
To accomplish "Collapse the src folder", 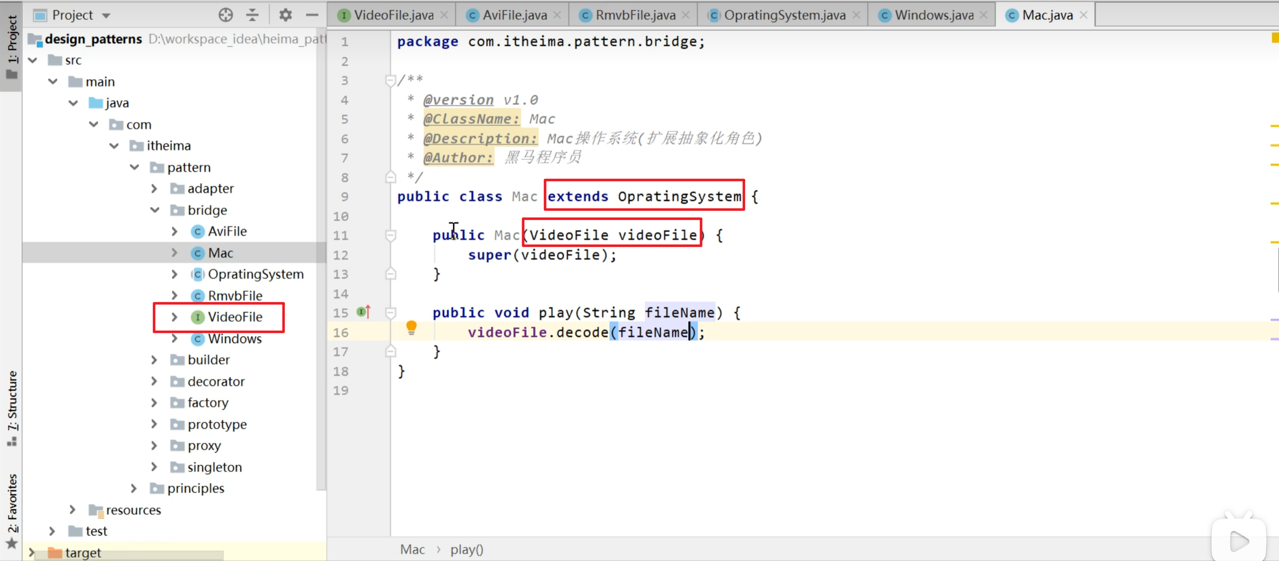I will coord(33,60).
